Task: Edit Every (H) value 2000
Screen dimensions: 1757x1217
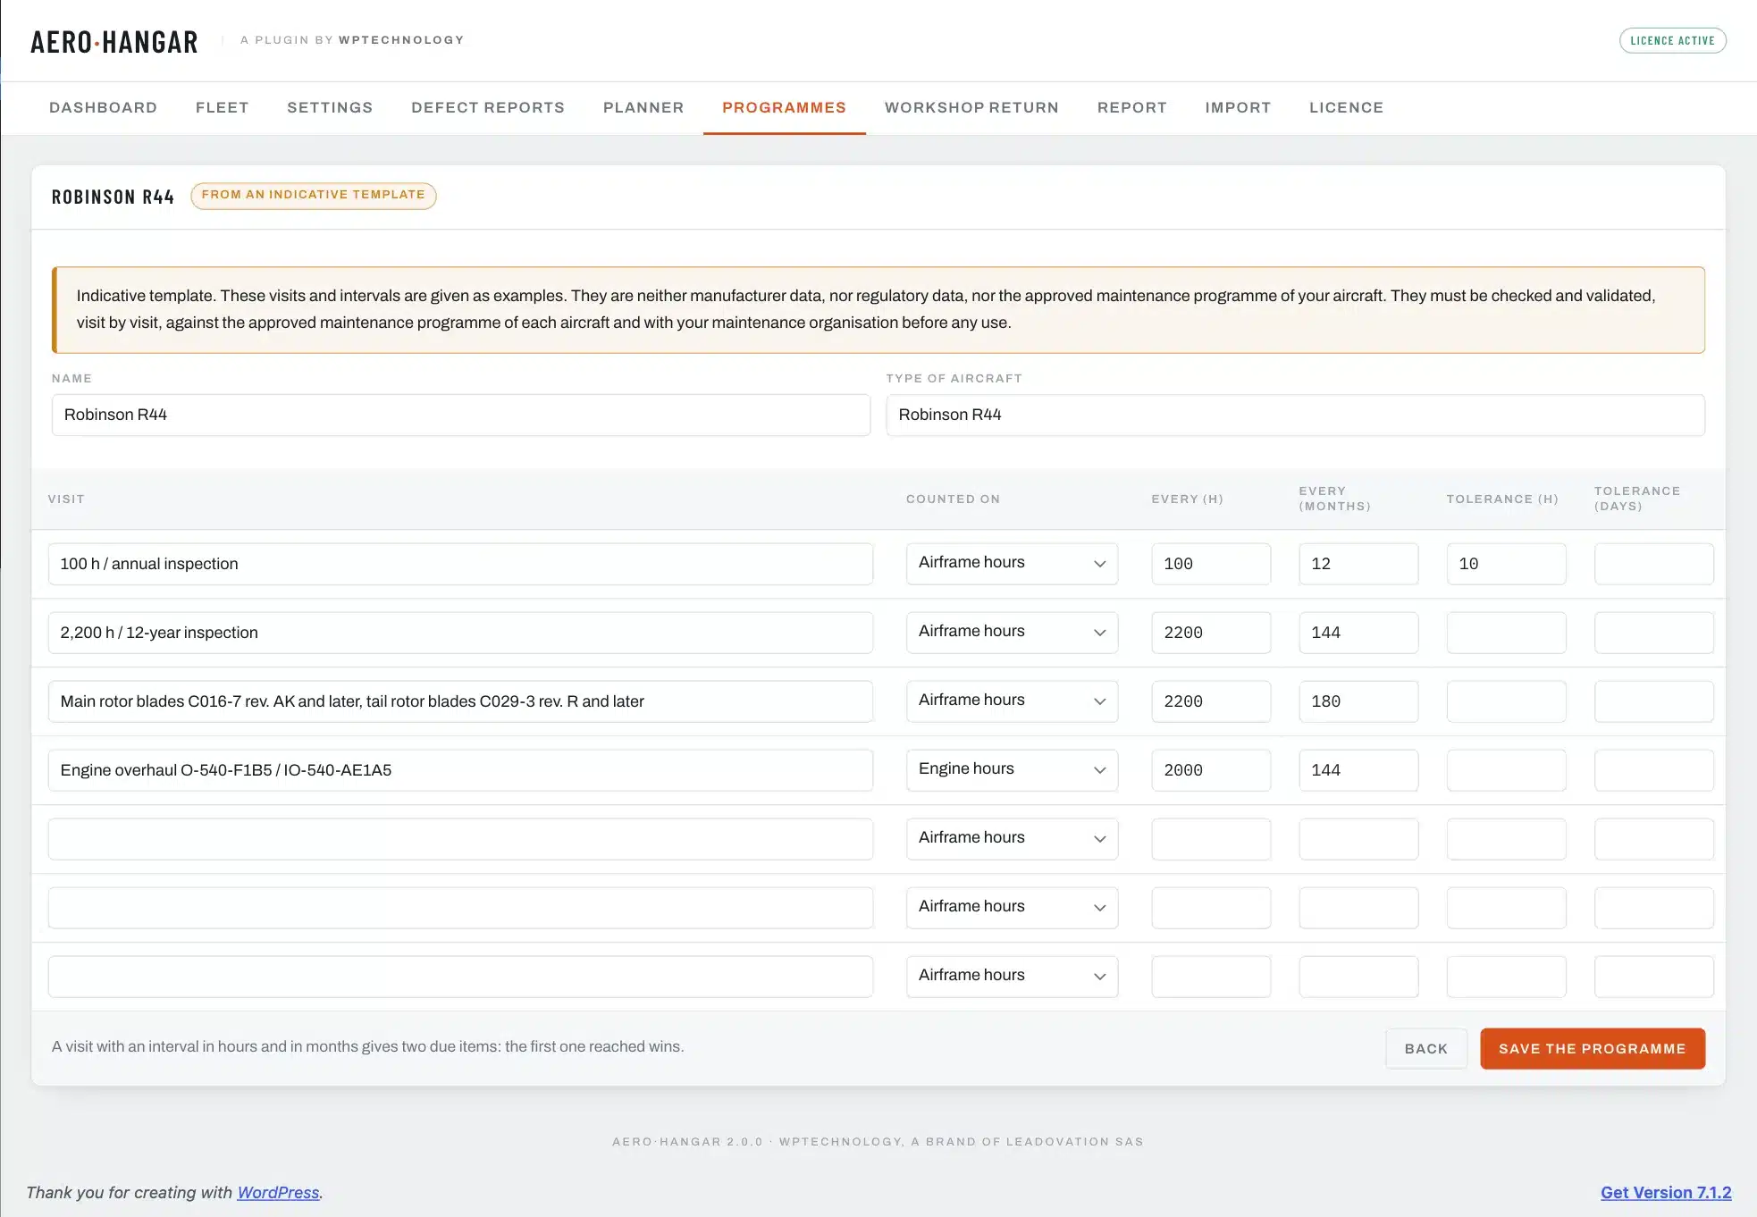Action: click(x=1211, y=770)
